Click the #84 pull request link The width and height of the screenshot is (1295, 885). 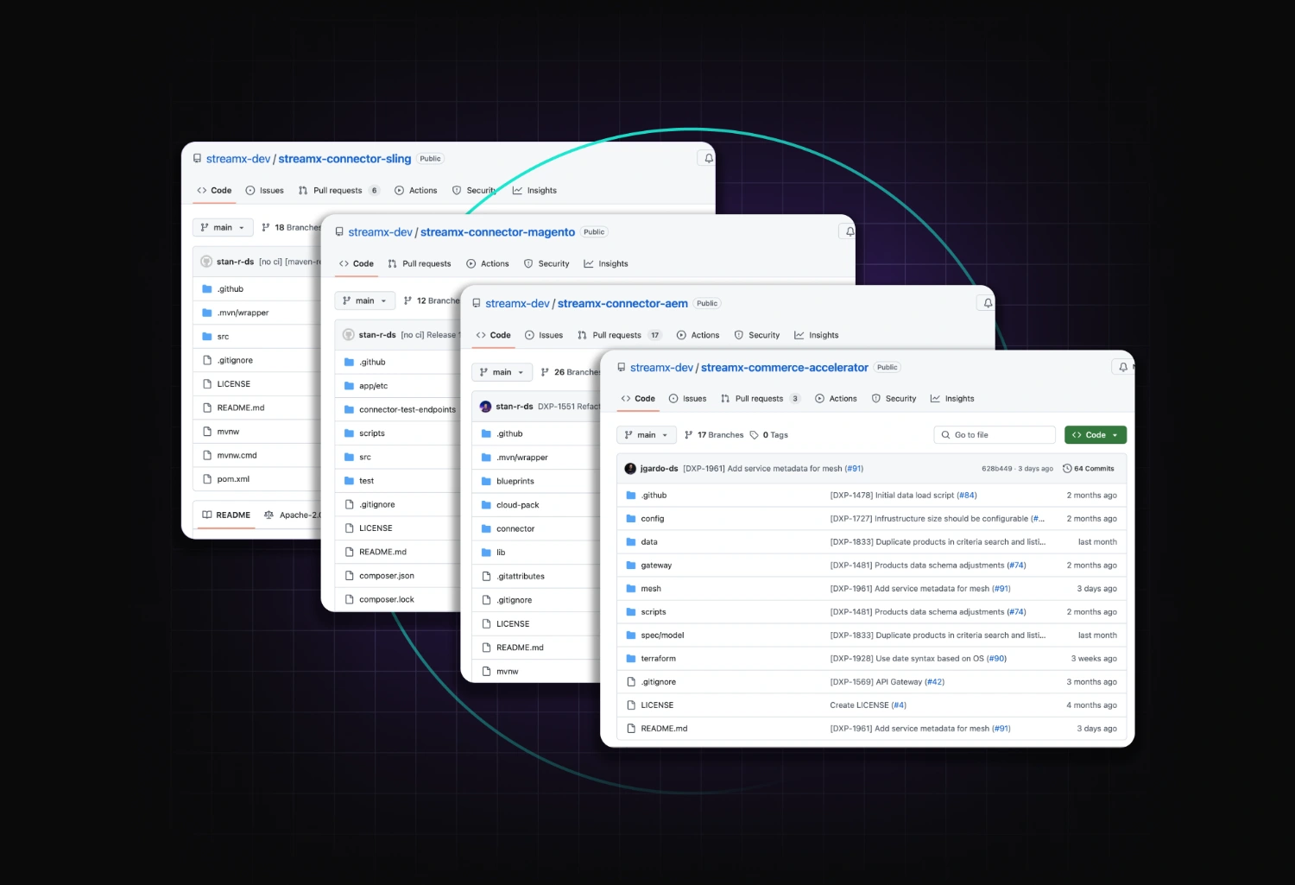point(967,495)
